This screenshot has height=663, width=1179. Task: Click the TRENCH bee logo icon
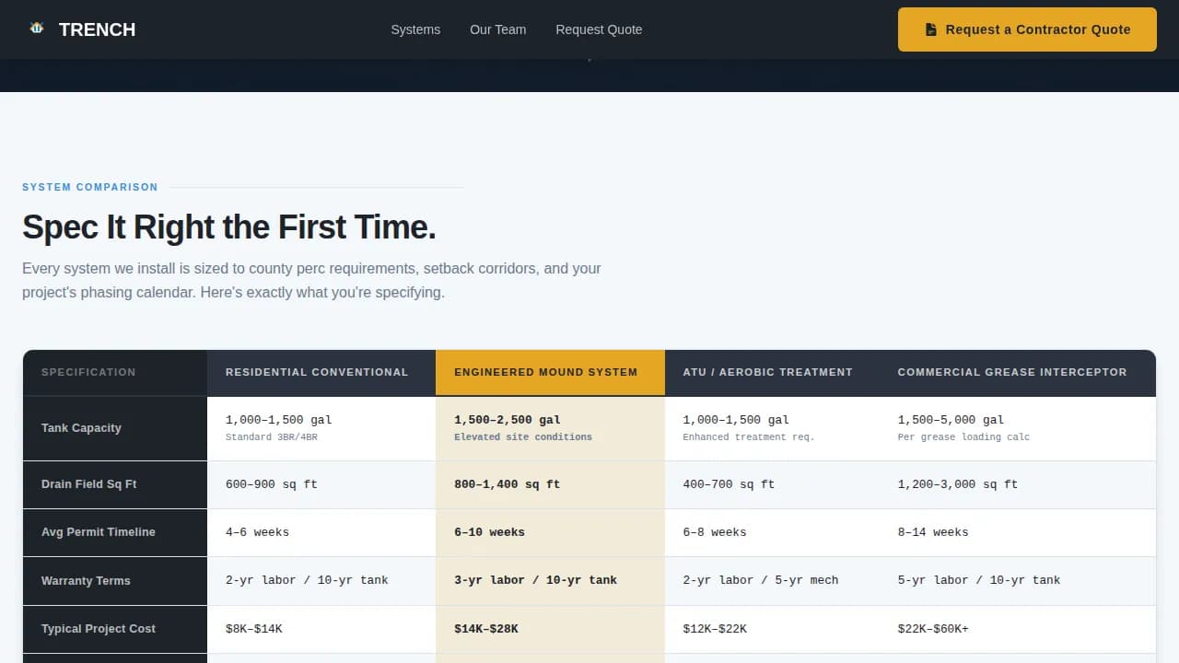pos(36,28)
